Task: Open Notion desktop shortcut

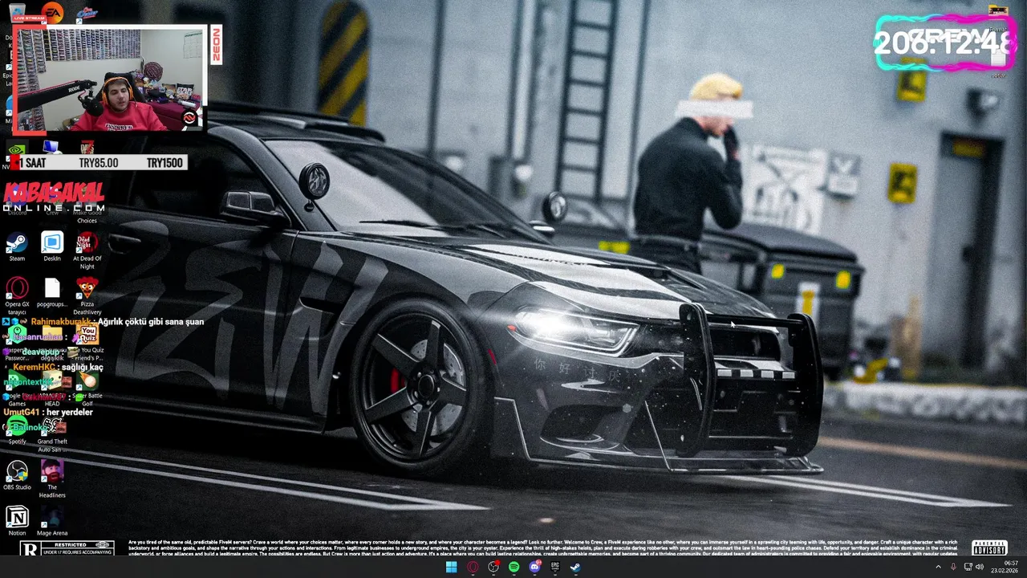Action: [17, 521]
